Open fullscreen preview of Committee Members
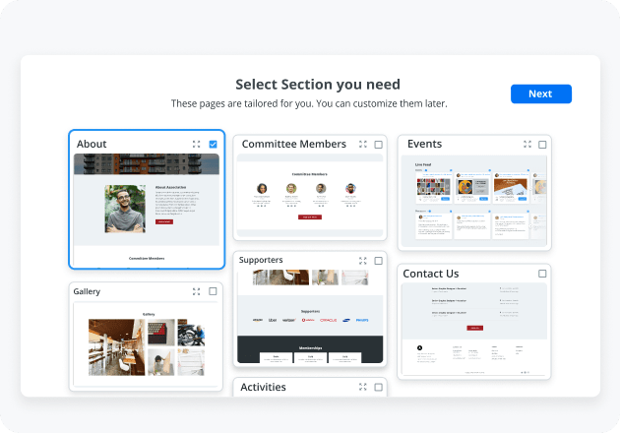Image resolution: width=620 pixels, height=433 pixels. 362,144
